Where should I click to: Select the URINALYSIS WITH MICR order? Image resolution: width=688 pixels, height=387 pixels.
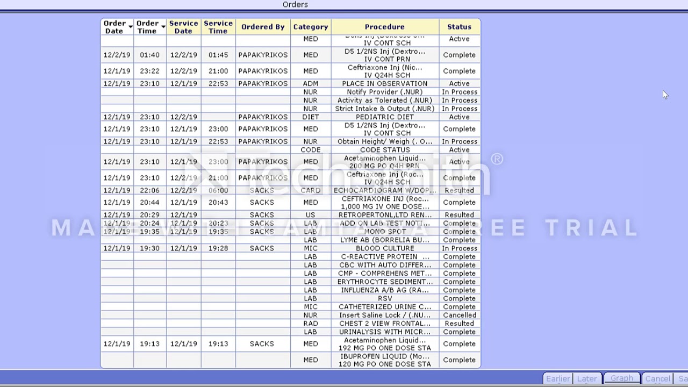(385, 332)
